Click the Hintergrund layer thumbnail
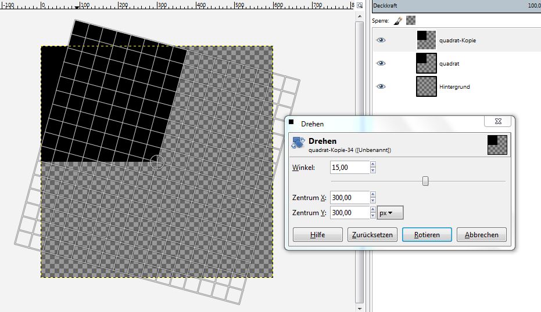Screen dimensions: 541x312 pos(427,86)
